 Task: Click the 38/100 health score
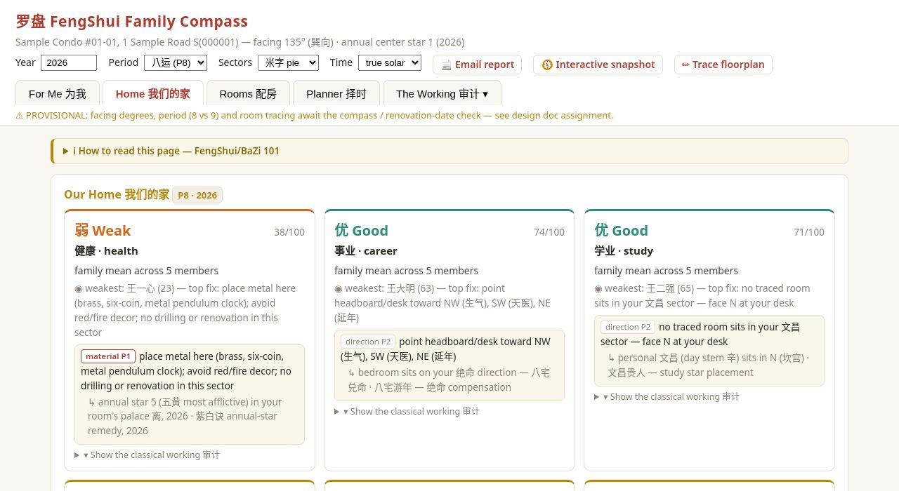click(289, 232)
